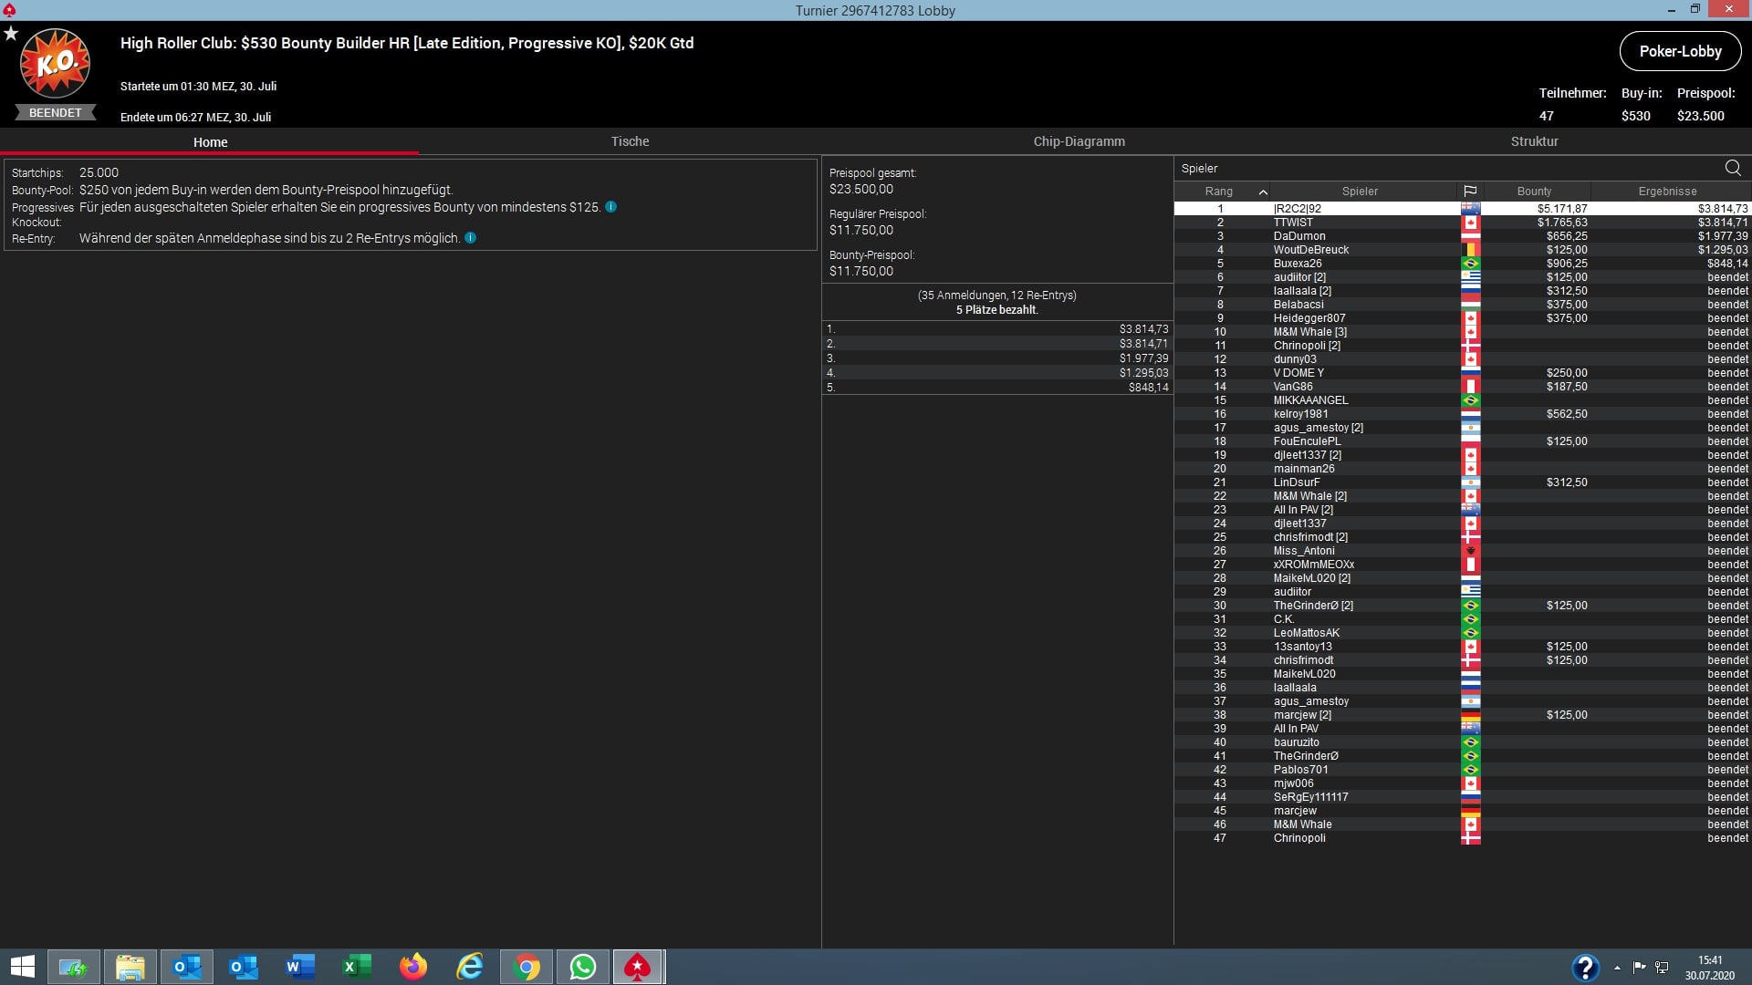Switch to the Tische tab
The width and height of the screenshot is (1752, 985).
point(630,141)
